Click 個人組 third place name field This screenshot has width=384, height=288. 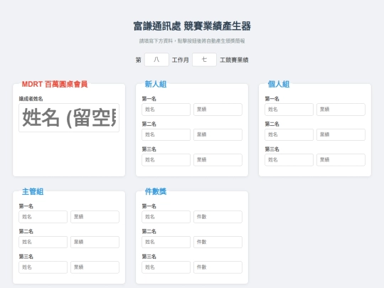point(289,160)
